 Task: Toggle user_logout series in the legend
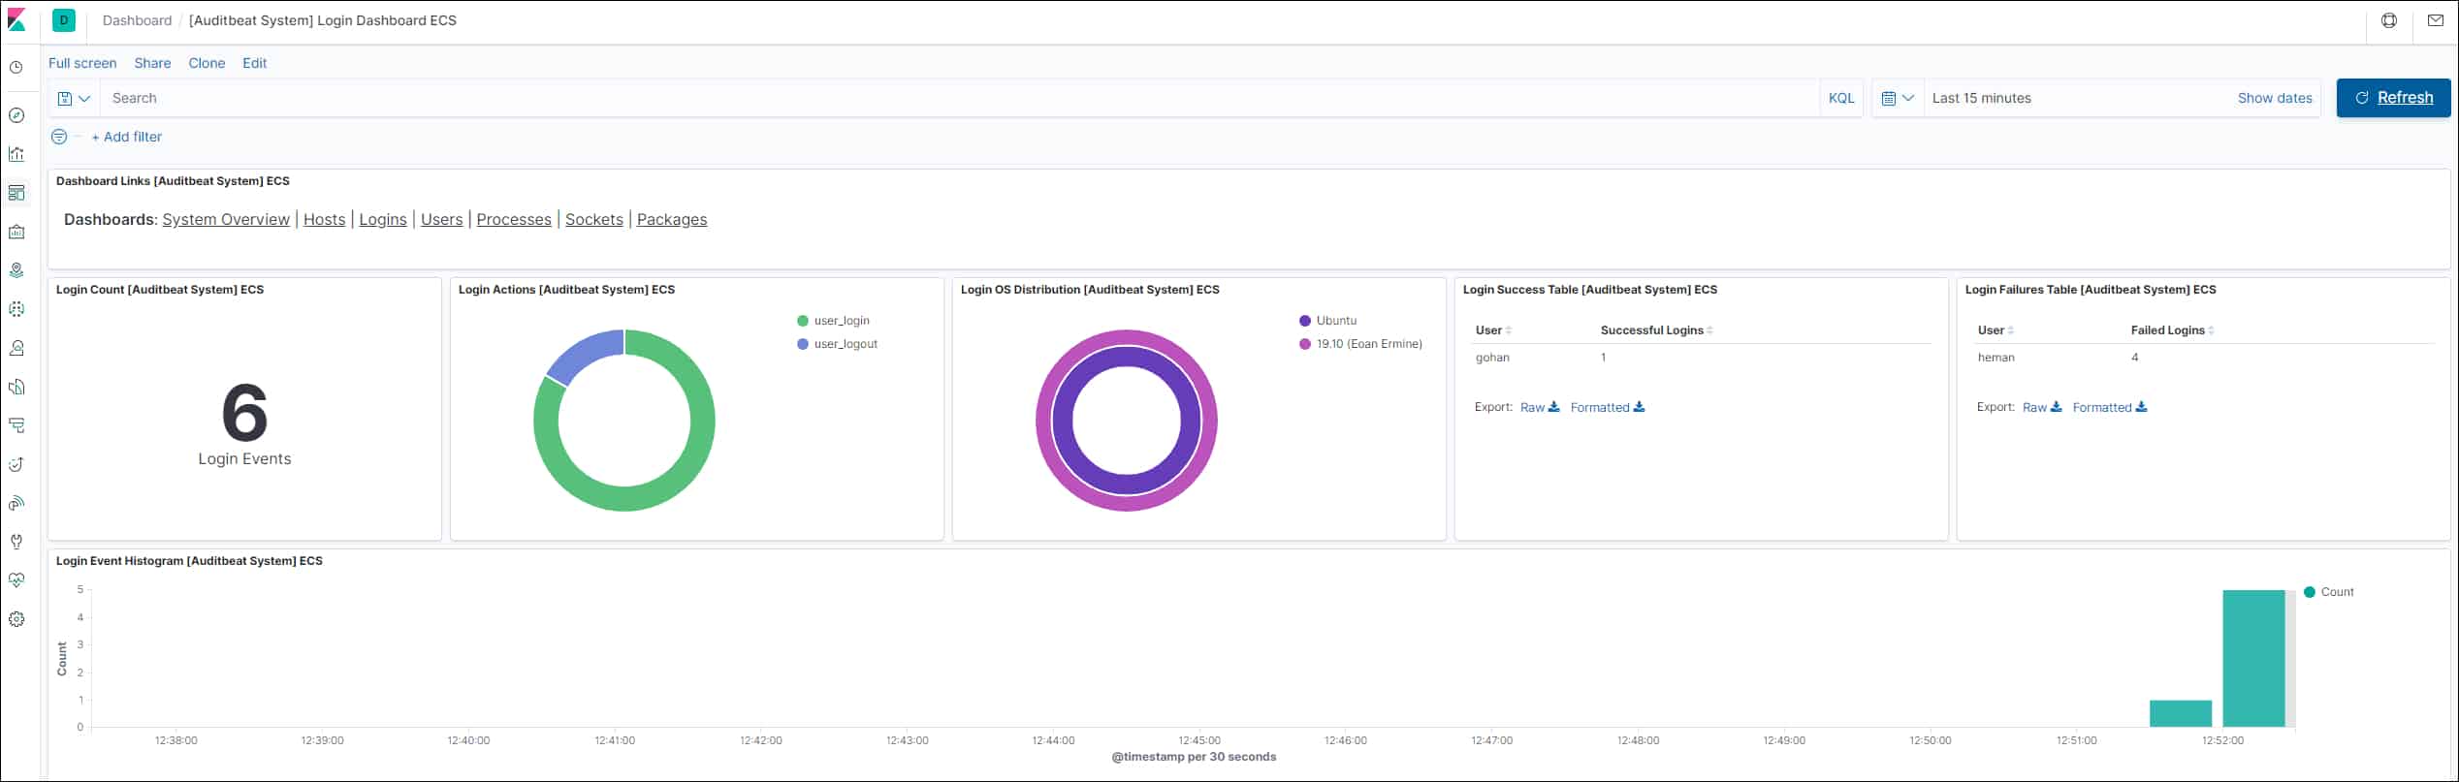tap(845, 344)
